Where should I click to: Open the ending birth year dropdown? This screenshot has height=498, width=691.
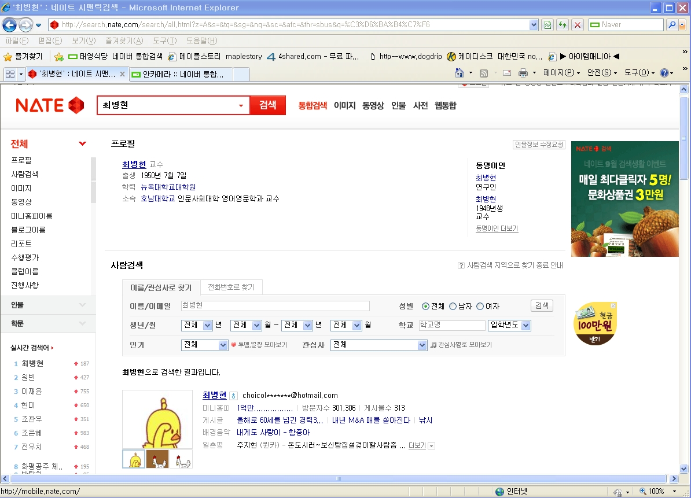click(308, 326)
